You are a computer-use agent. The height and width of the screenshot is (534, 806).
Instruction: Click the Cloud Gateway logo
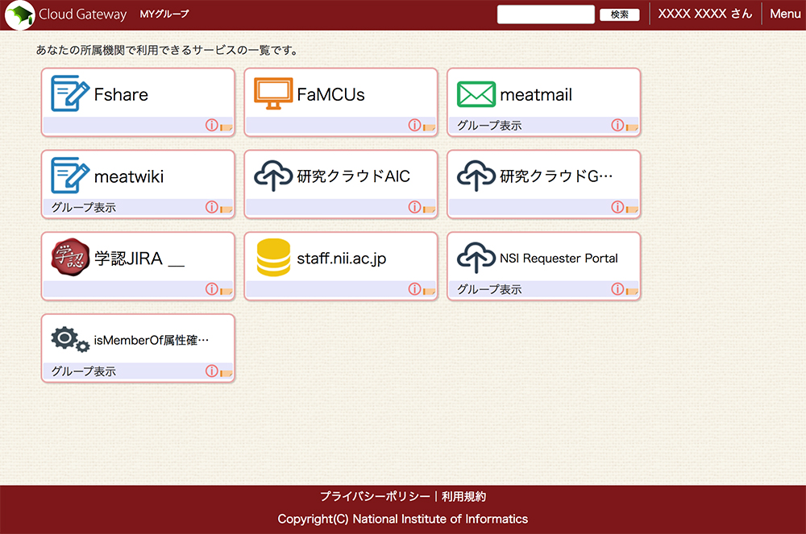click(x=19, y=14)
